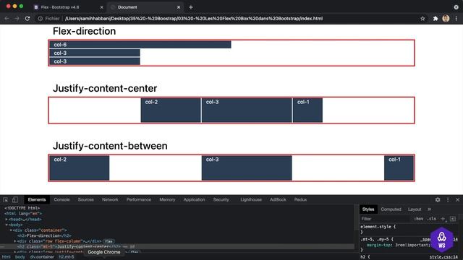Click html in the breadcrumb bar
The width and height of the screenshot is (463, 260).
[x=7, y=257]
